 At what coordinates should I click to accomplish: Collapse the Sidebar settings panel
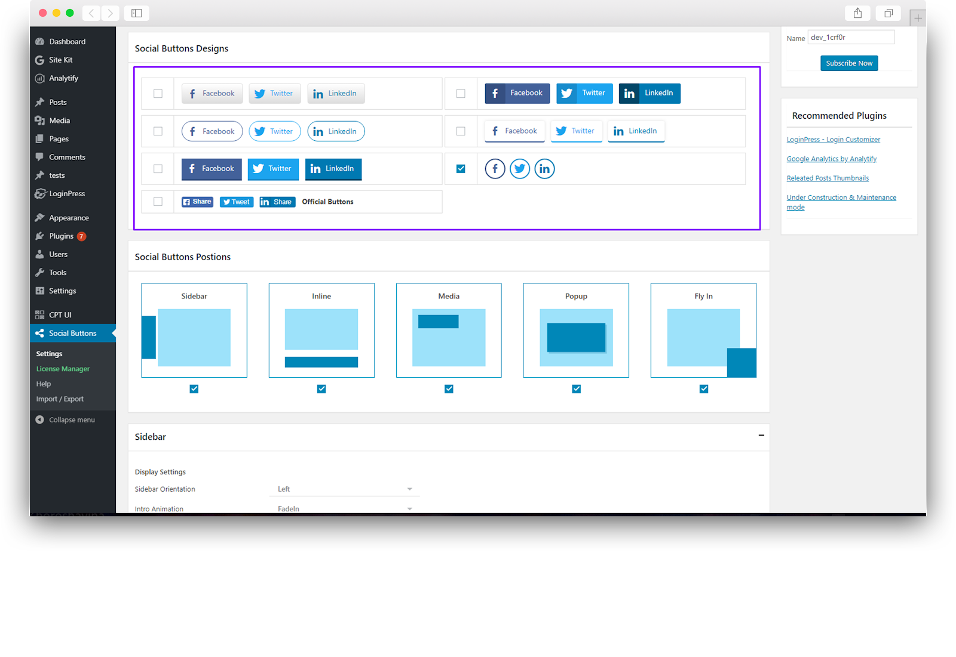click(761, 436)
